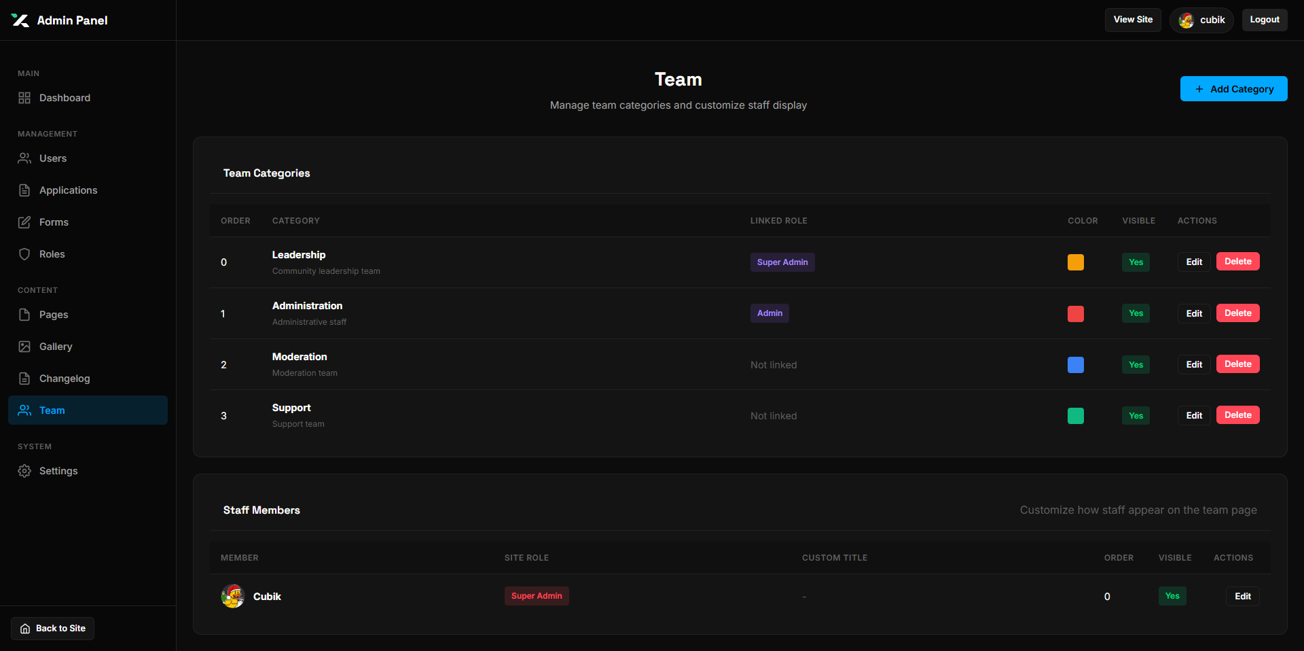Edit the Moderation category
Screen dimensions: 1304x651
[x=1194, y=364]
